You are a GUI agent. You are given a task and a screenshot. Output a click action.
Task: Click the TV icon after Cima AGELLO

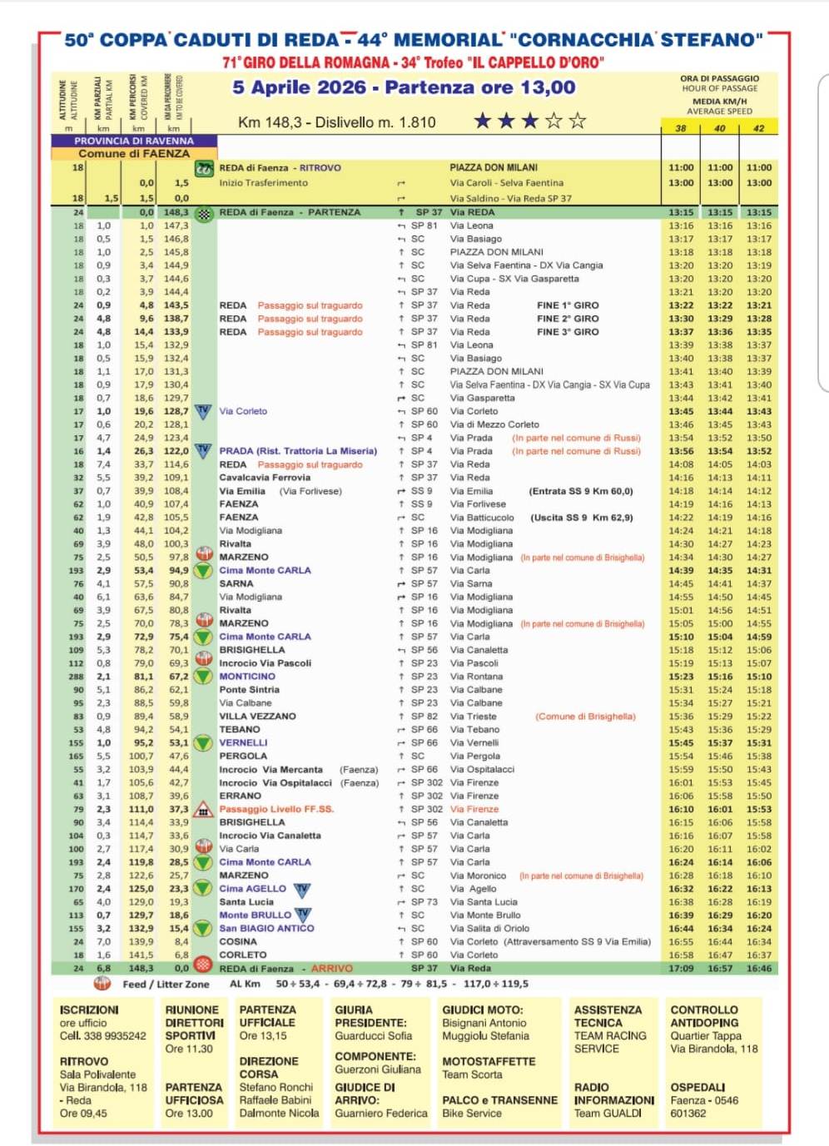302,889
